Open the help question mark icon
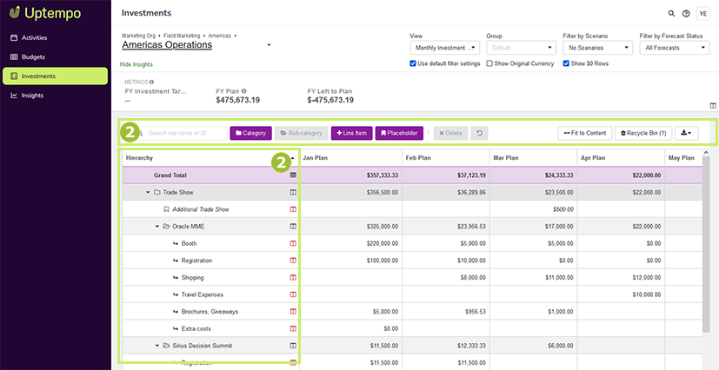The height and width of the screenshot is (370, 719). tap(686, 14)
